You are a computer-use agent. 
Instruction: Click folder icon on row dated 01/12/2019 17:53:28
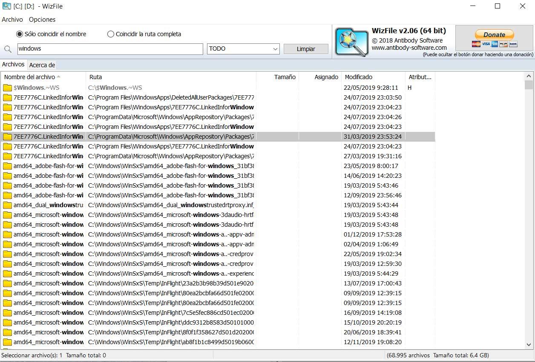tap(7, 234)
